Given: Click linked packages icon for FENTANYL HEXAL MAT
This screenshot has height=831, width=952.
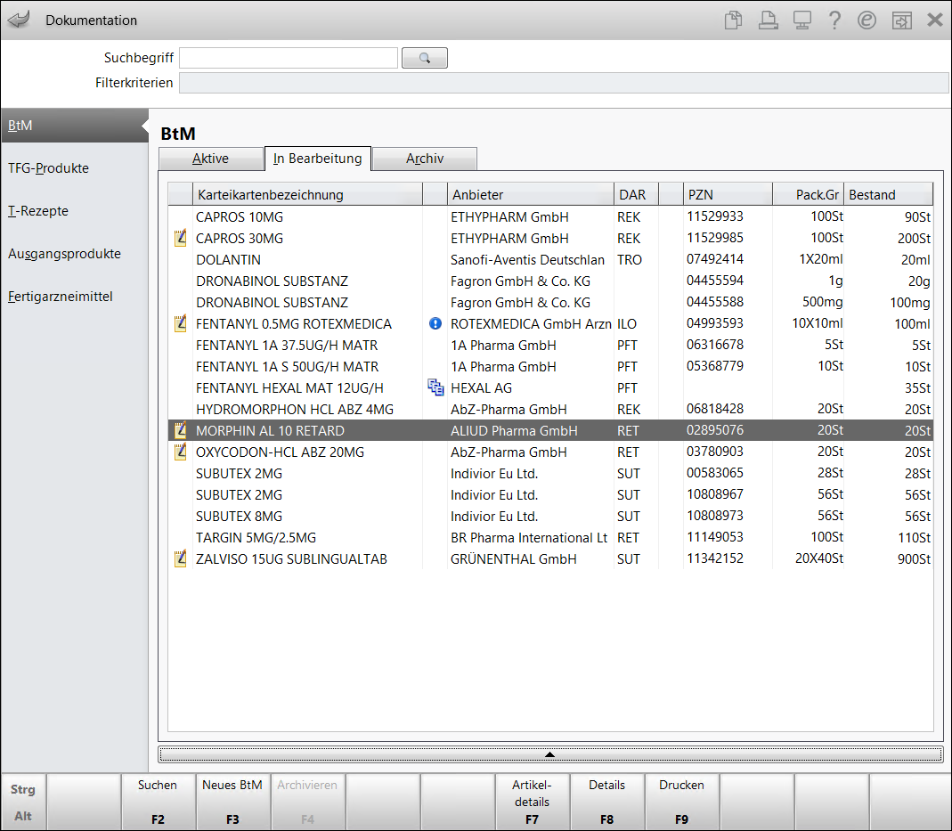Looking at the screenshot, I should point(435,387).
